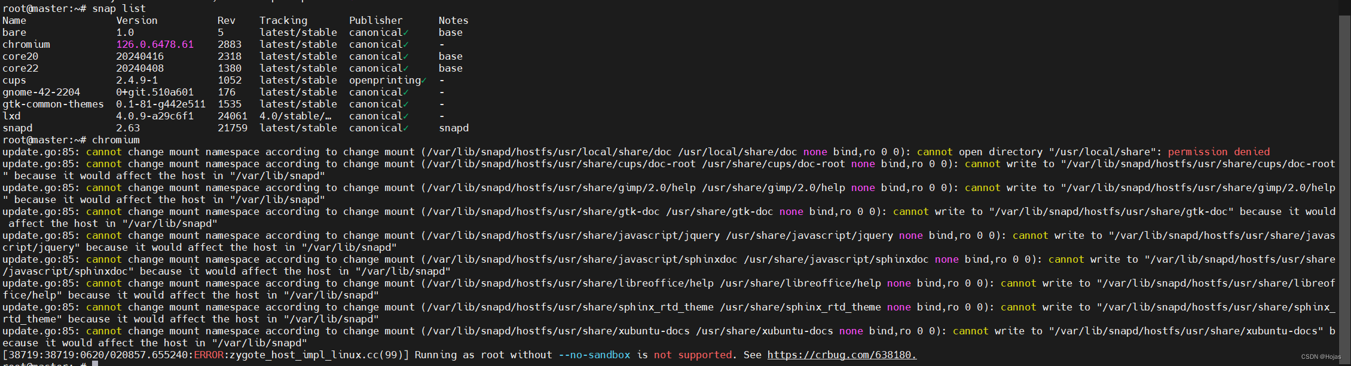Click the 'chromium' name in snap table
This screenshot has height=366, width=1351.
point(26,45)
